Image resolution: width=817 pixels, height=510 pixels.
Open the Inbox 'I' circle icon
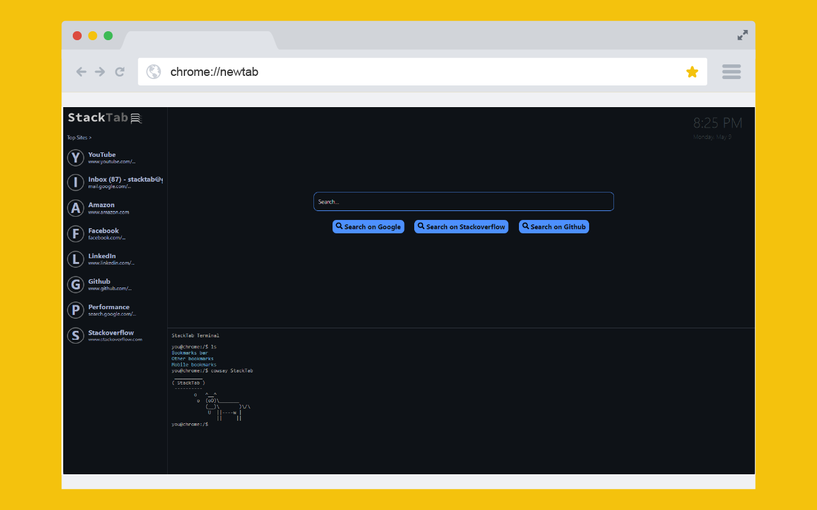tap(76, 183)
